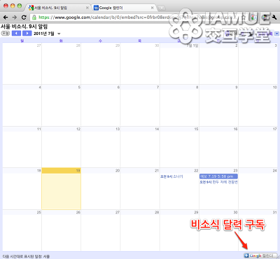Expand the calendar view options dropdown arrow
280x259 pixels.
276,34
